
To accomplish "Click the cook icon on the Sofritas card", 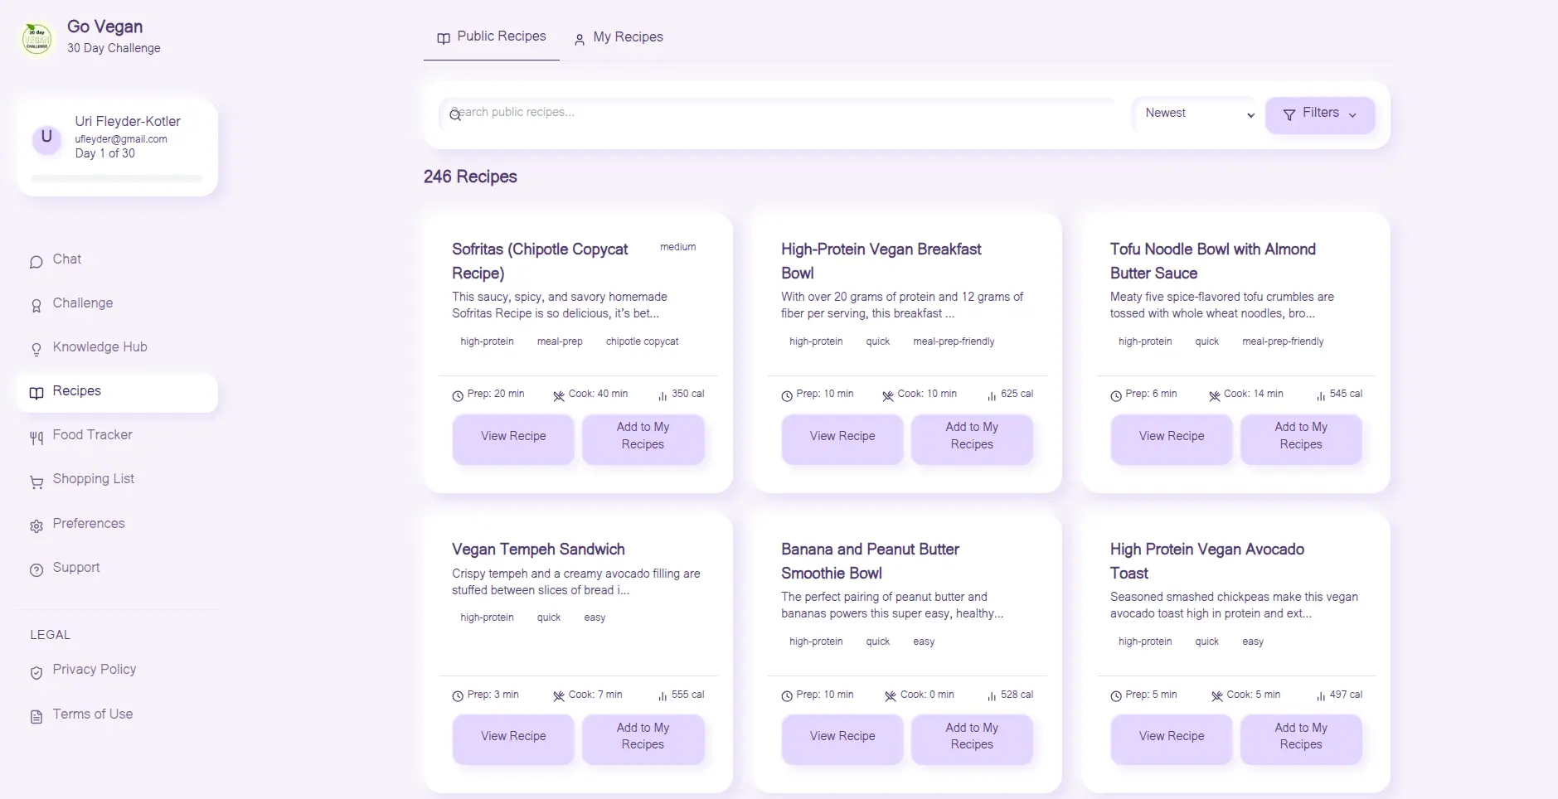I will 559,396.
